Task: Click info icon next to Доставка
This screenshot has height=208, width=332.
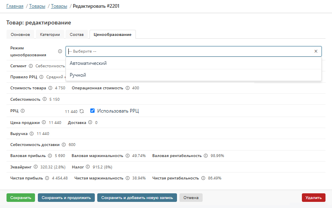Action: pyautogui.click(x=90, y=122)
